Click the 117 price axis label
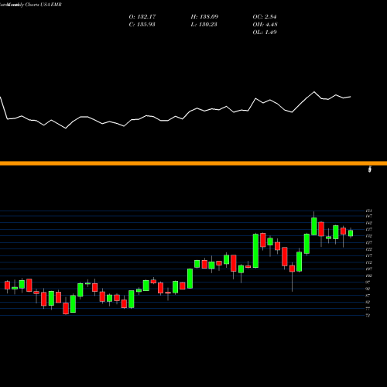 pyautogui.click(x=368, y=255)
